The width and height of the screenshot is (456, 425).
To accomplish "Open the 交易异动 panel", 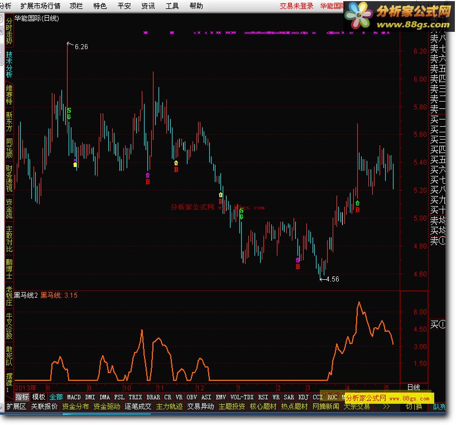I will 200,407.
